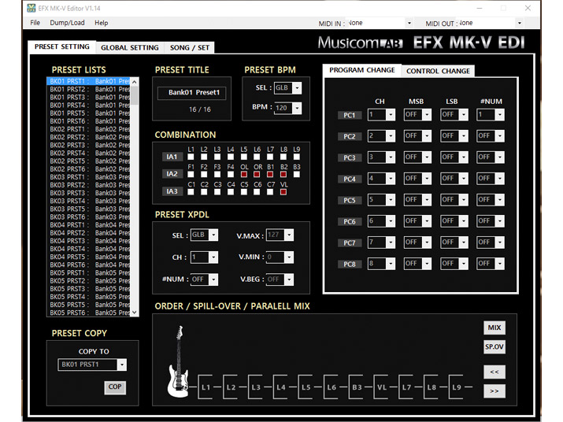563x422 pixels.
Task: Toggle the L1 checkbox in IA1 row
Action: pyautogui.click(x=191, y=157)
